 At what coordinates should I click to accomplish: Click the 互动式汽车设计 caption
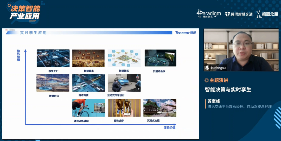click(x=116, y=95)
